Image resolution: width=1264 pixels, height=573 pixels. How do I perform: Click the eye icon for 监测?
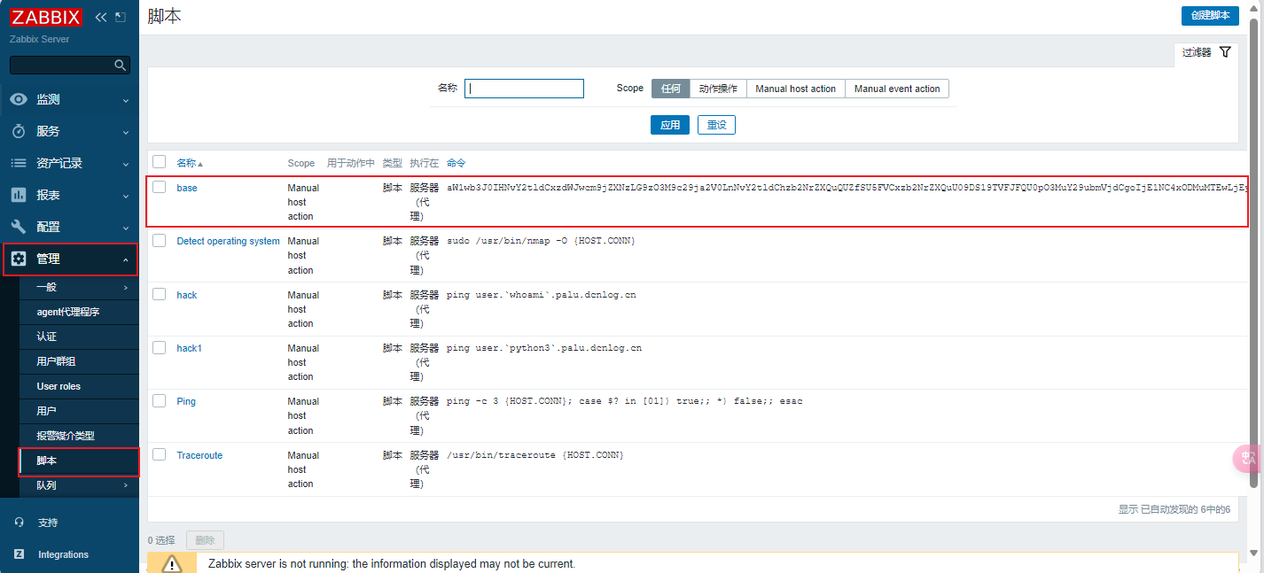click(x=19, y=99)
